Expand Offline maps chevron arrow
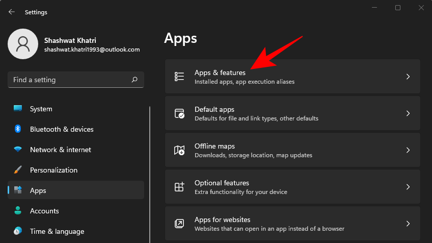The image size is (432, 243). point(408,150)
